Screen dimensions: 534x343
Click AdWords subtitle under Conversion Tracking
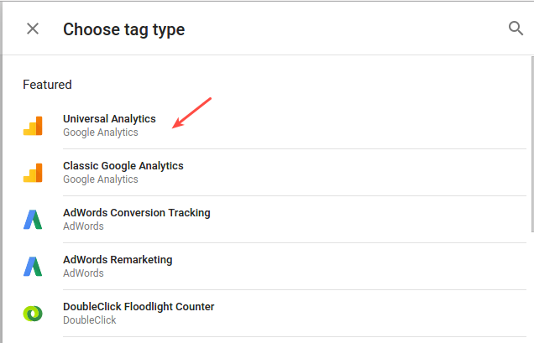click(83, 226)
